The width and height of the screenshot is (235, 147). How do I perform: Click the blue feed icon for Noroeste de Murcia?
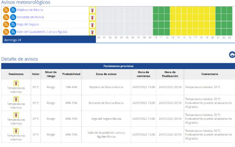tap(13, 17)
